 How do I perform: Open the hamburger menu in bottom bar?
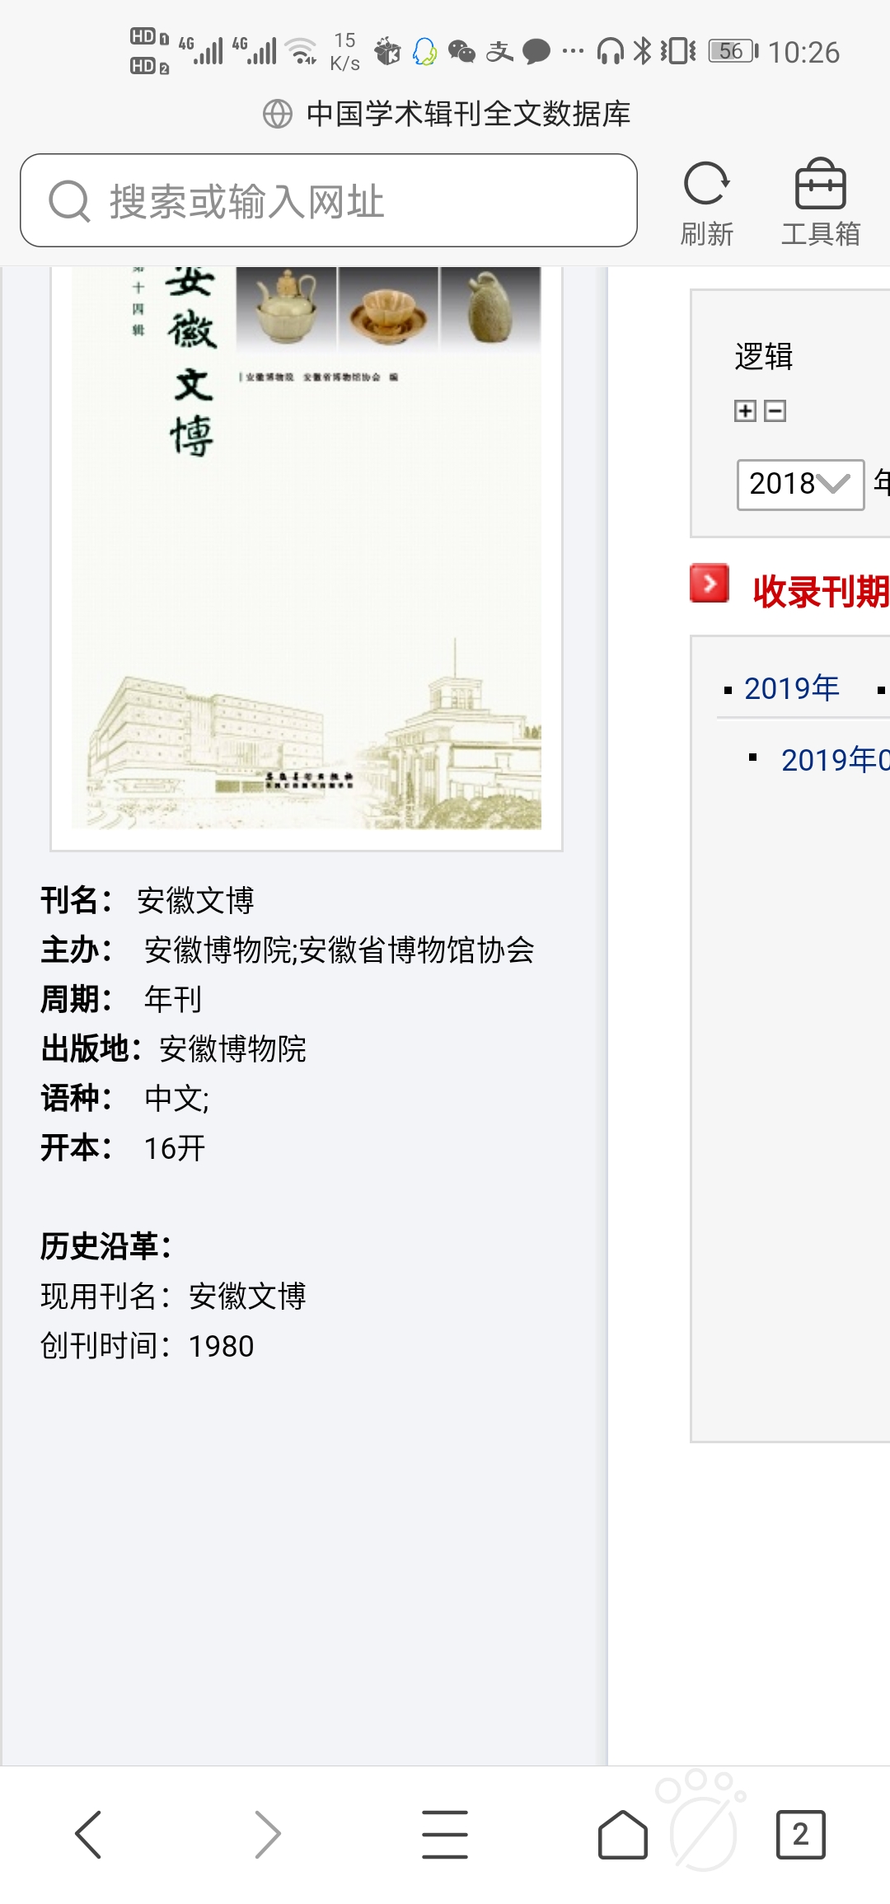(445, 1834)
